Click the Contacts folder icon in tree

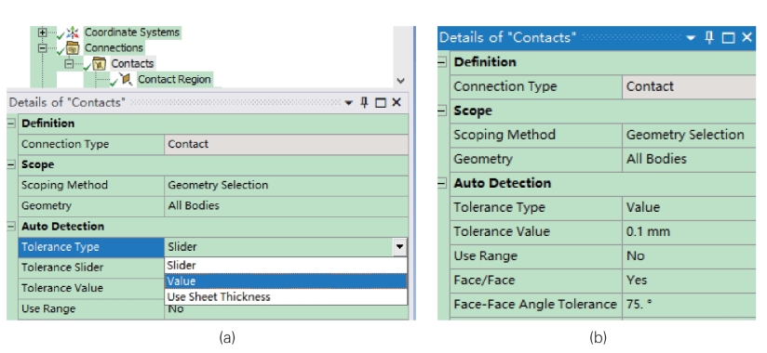(100, 64)
